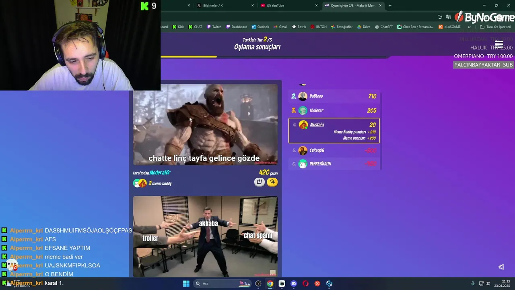Click the translate icon in the address bar
Viewport: 515px width, 290px height.
(x=448, y=17)
